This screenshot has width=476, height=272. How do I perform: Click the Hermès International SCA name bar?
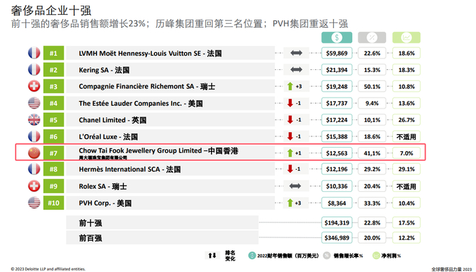click(x=170, y=169)
